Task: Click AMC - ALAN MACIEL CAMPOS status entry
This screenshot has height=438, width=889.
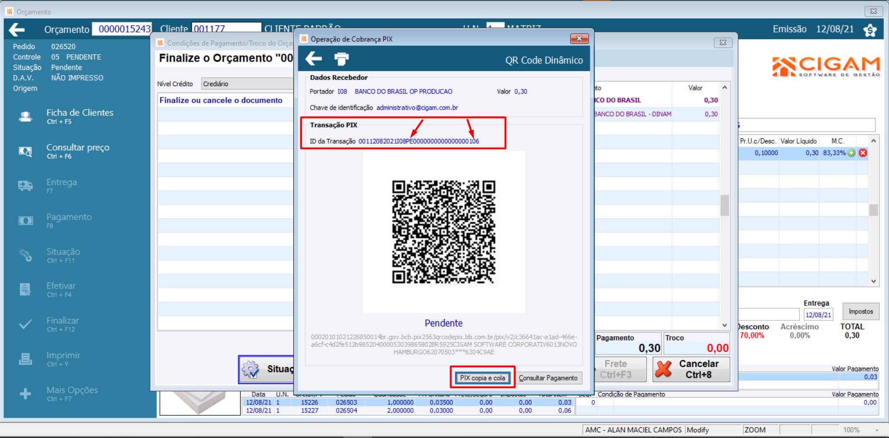Action: [633, 430]
